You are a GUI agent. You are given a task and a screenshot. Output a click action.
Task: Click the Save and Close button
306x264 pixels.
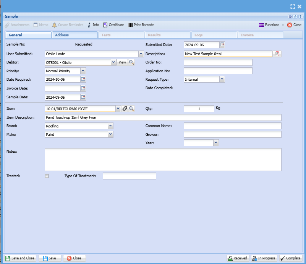click(x=20, y=258)
